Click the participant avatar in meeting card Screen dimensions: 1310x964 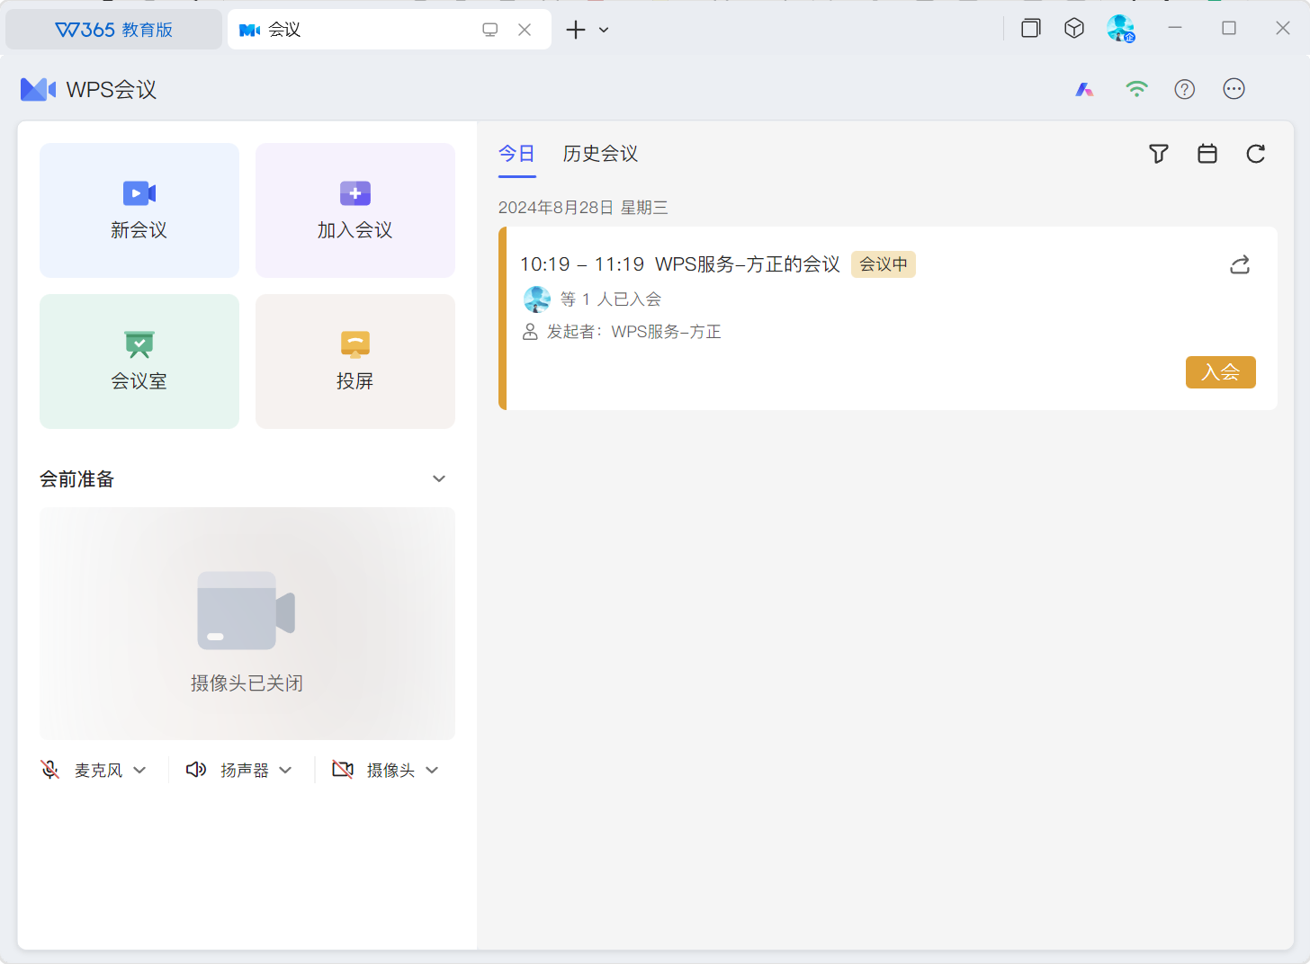click(537, 299)
